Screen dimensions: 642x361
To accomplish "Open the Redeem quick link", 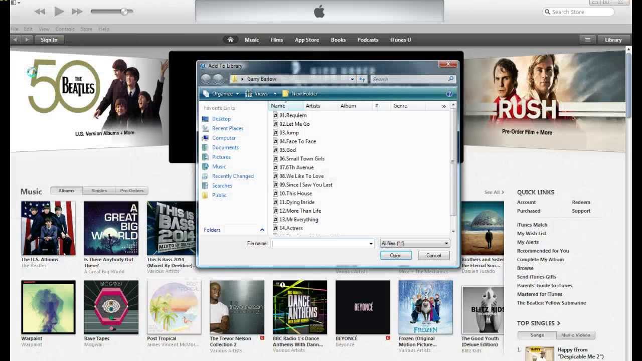I will pos(581,202).
